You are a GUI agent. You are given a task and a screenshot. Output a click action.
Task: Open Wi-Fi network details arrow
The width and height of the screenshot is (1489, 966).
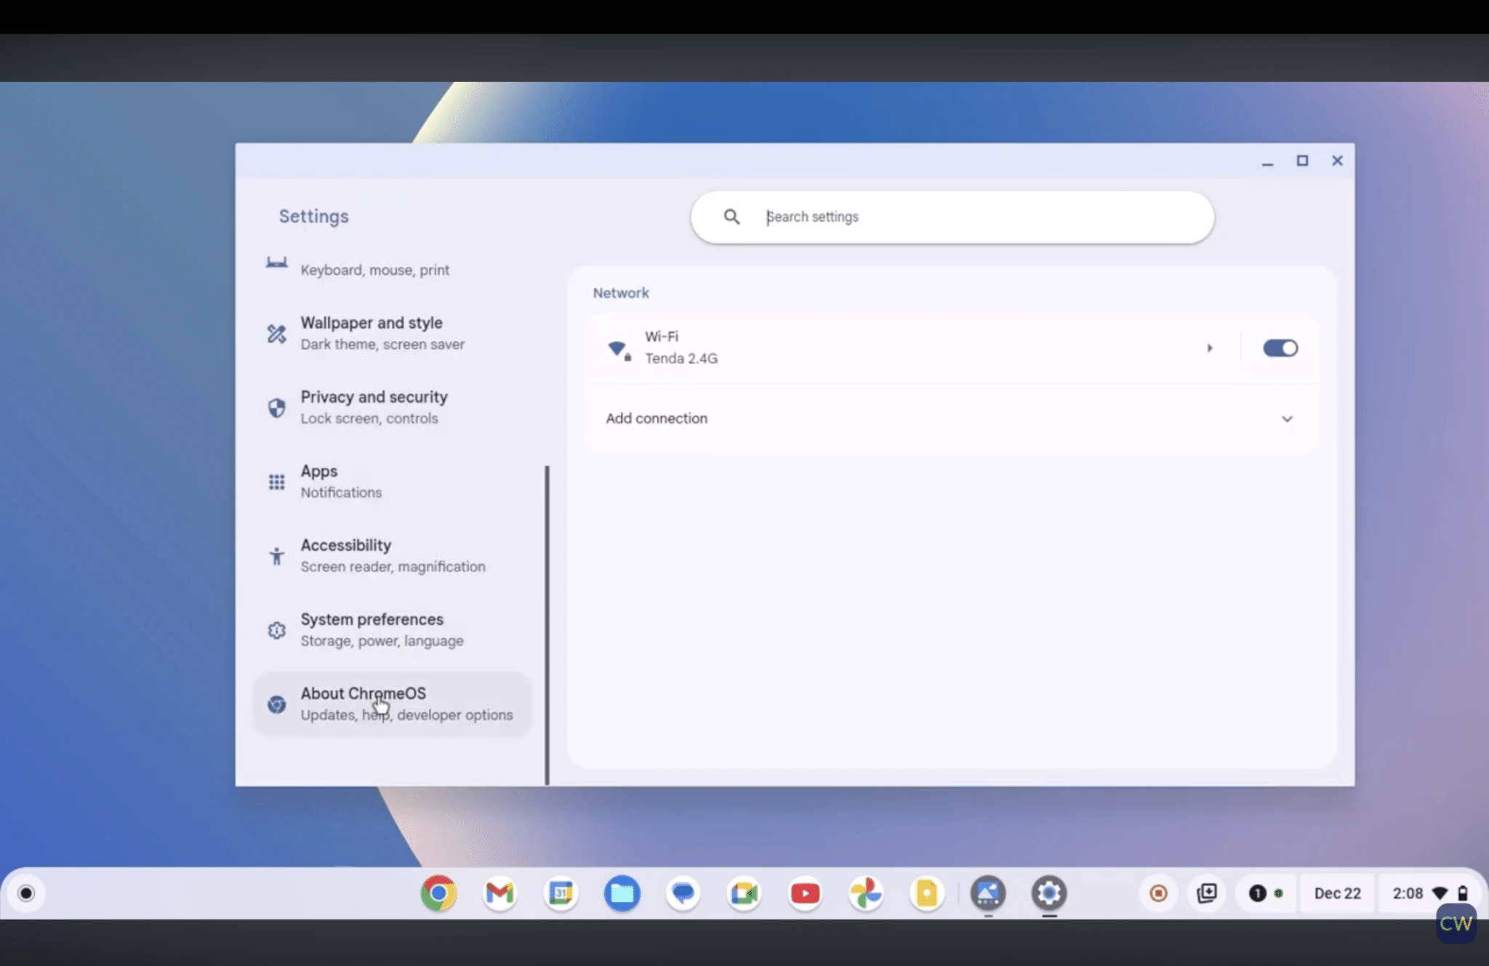[1210, 348]
